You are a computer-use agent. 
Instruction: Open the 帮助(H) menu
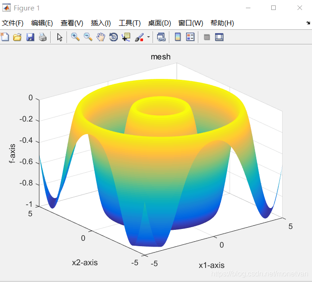222,23
